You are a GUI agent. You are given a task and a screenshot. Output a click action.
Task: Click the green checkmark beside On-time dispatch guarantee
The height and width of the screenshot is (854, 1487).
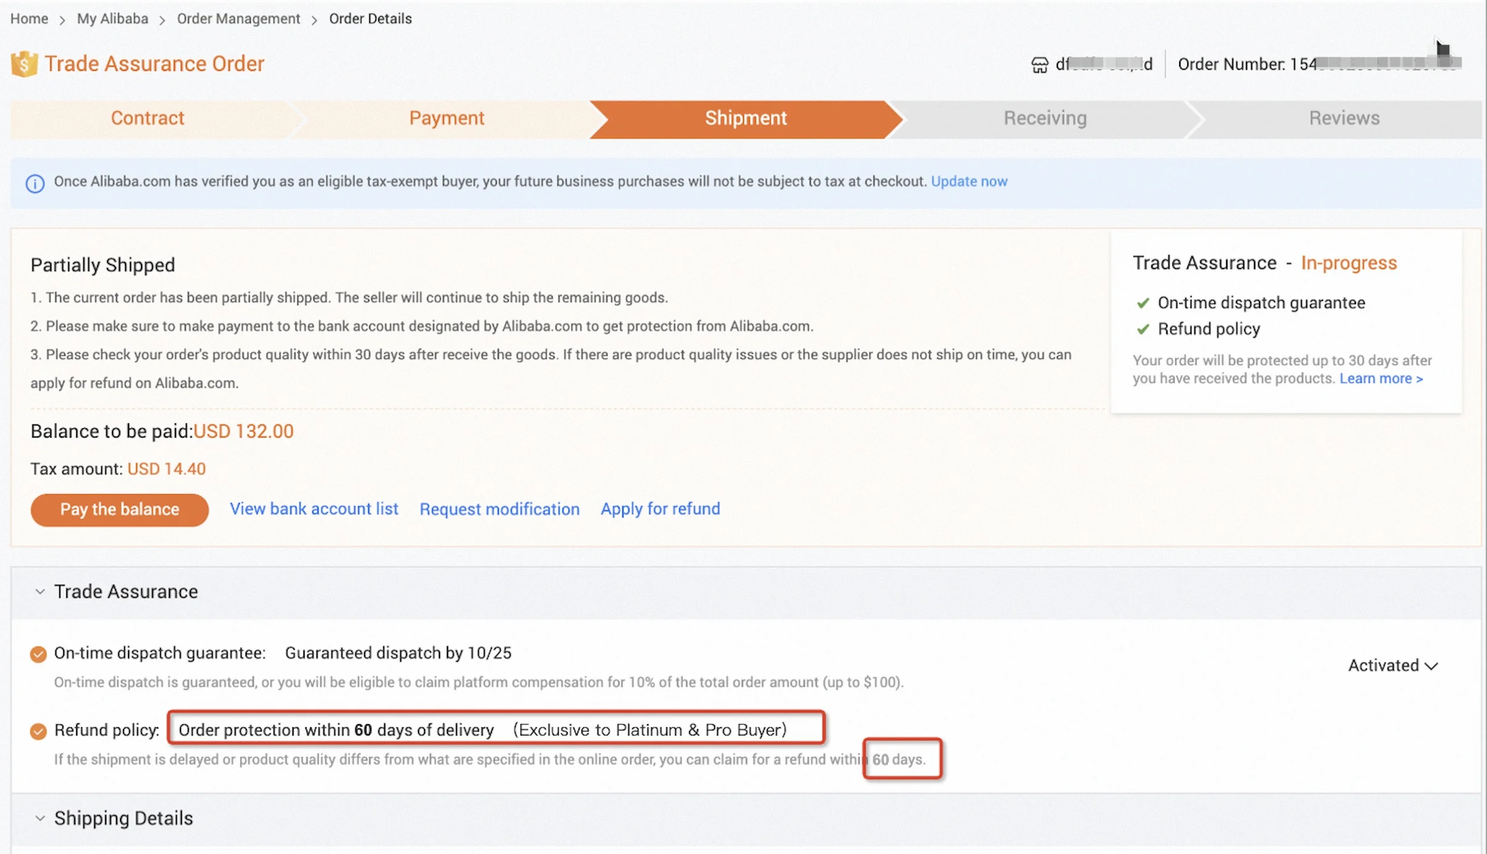tap(1143, 303)
